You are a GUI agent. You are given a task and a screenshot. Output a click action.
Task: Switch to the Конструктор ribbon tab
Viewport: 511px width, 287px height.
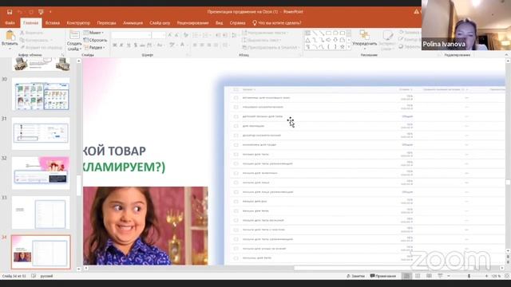click(x=78, y=23)
